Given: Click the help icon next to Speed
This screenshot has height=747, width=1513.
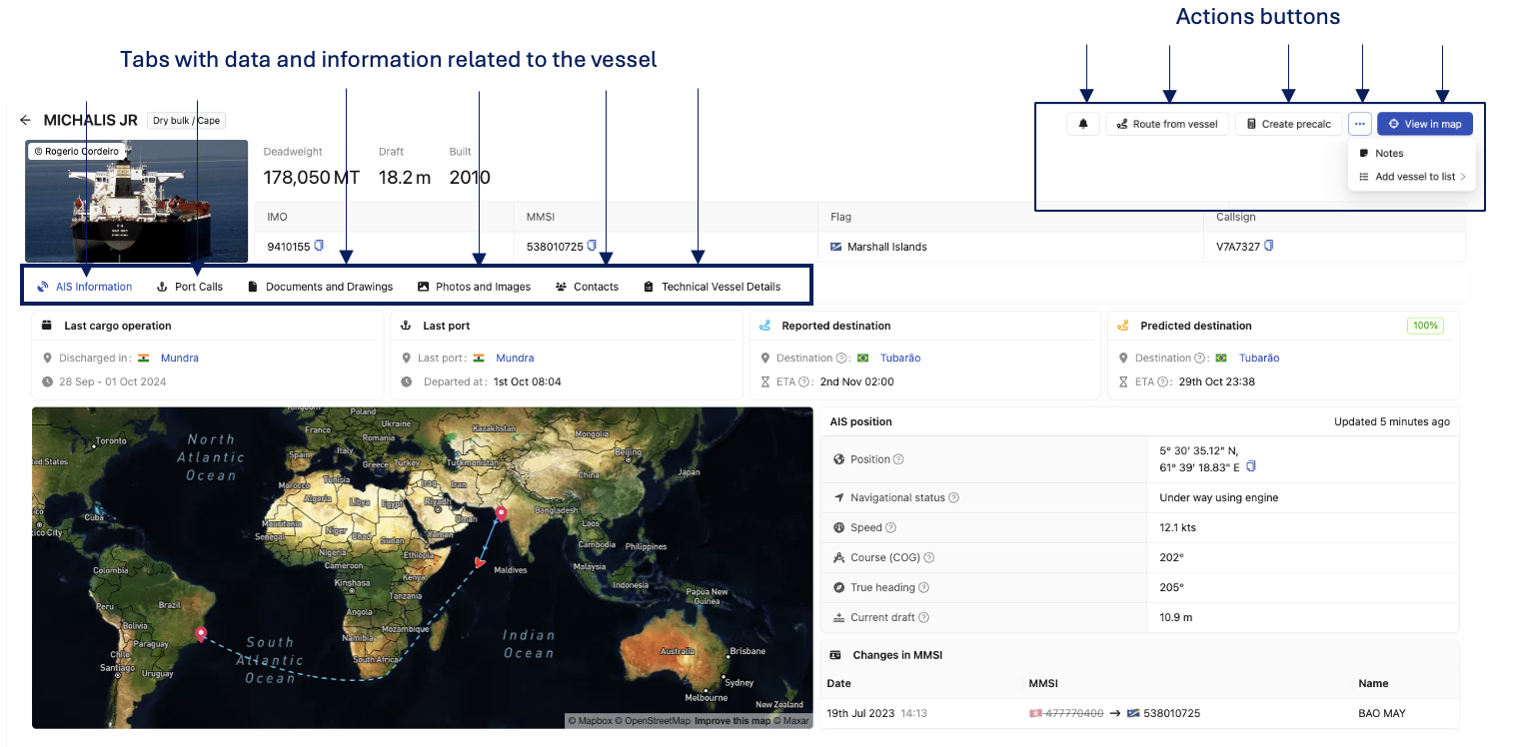Looking at the screenshot, I should click(890, 527).
